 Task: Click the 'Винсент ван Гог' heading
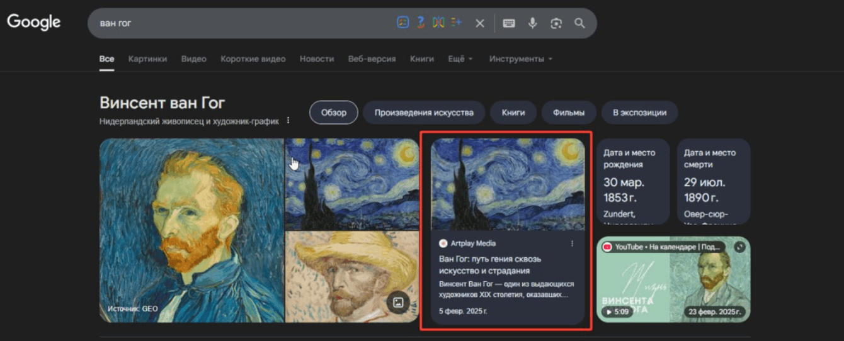pyautogui.click(x=163, y=103)
